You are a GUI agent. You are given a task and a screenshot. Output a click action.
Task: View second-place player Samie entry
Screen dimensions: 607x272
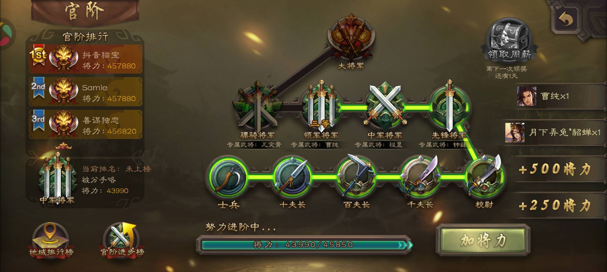86,92
